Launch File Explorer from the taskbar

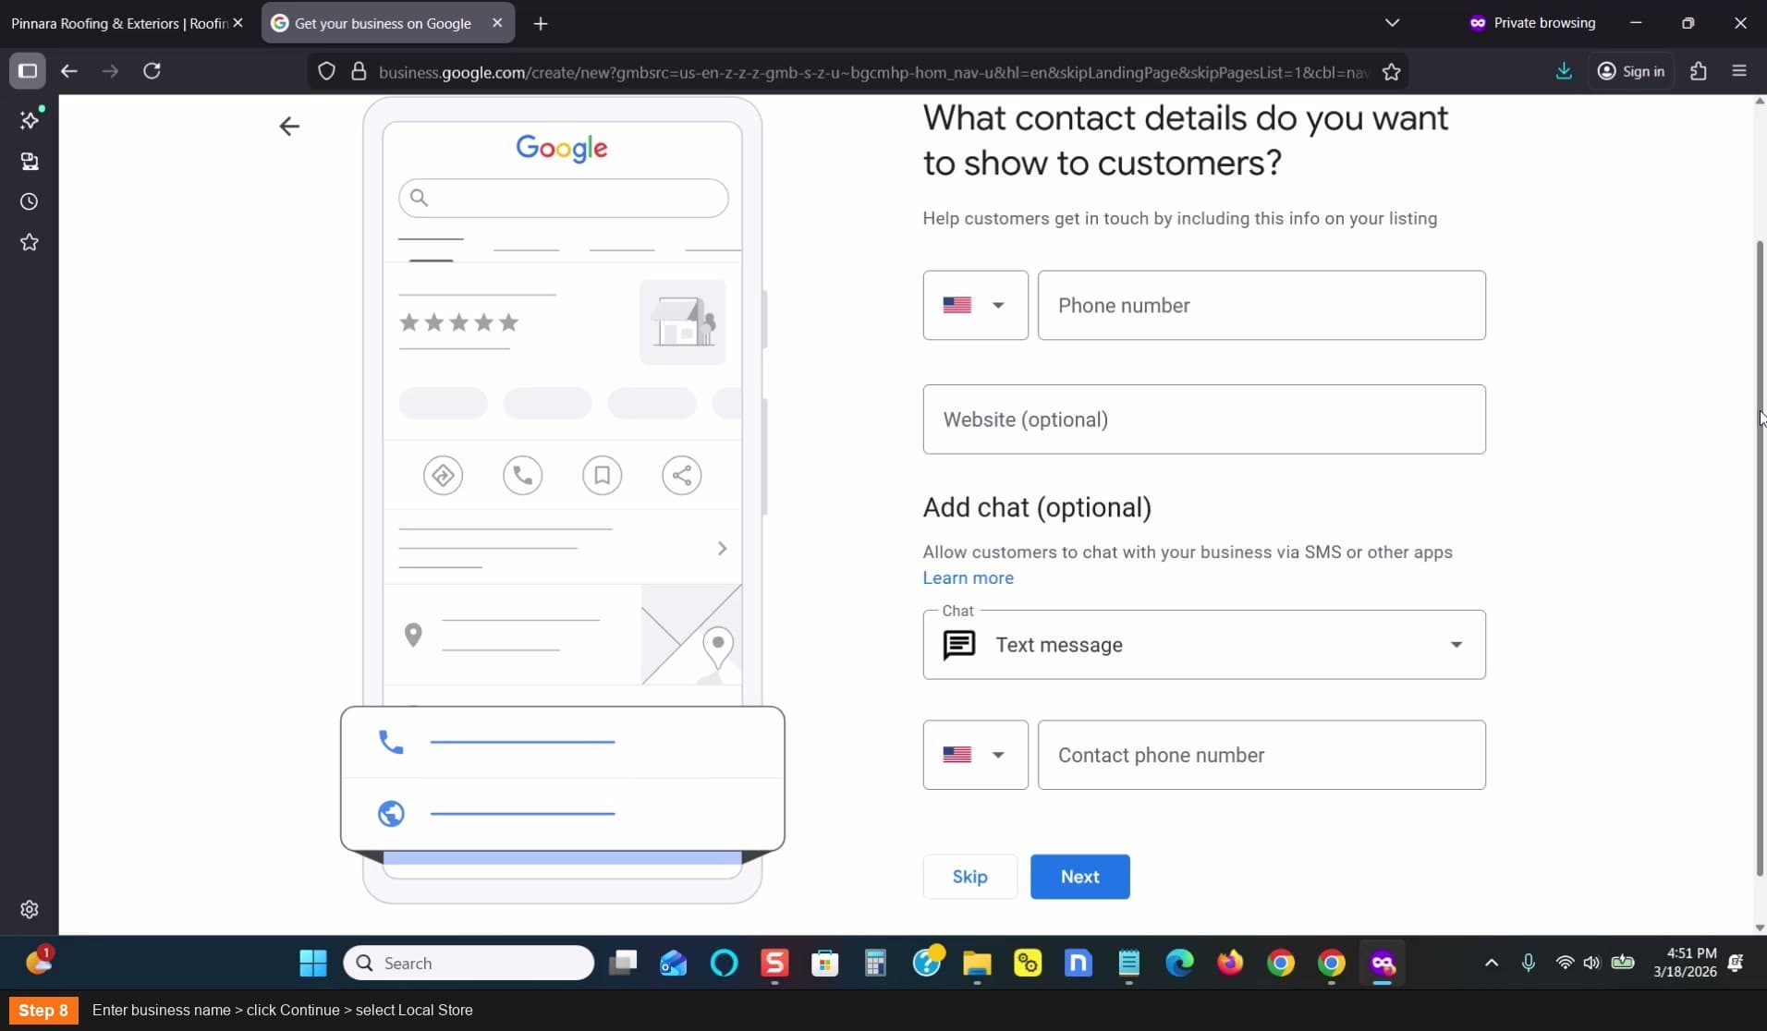click(977, 963)
